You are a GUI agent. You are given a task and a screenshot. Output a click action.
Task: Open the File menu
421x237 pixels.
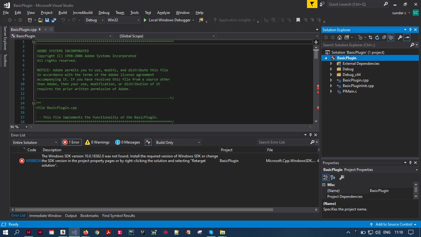(x=6, y=13)
